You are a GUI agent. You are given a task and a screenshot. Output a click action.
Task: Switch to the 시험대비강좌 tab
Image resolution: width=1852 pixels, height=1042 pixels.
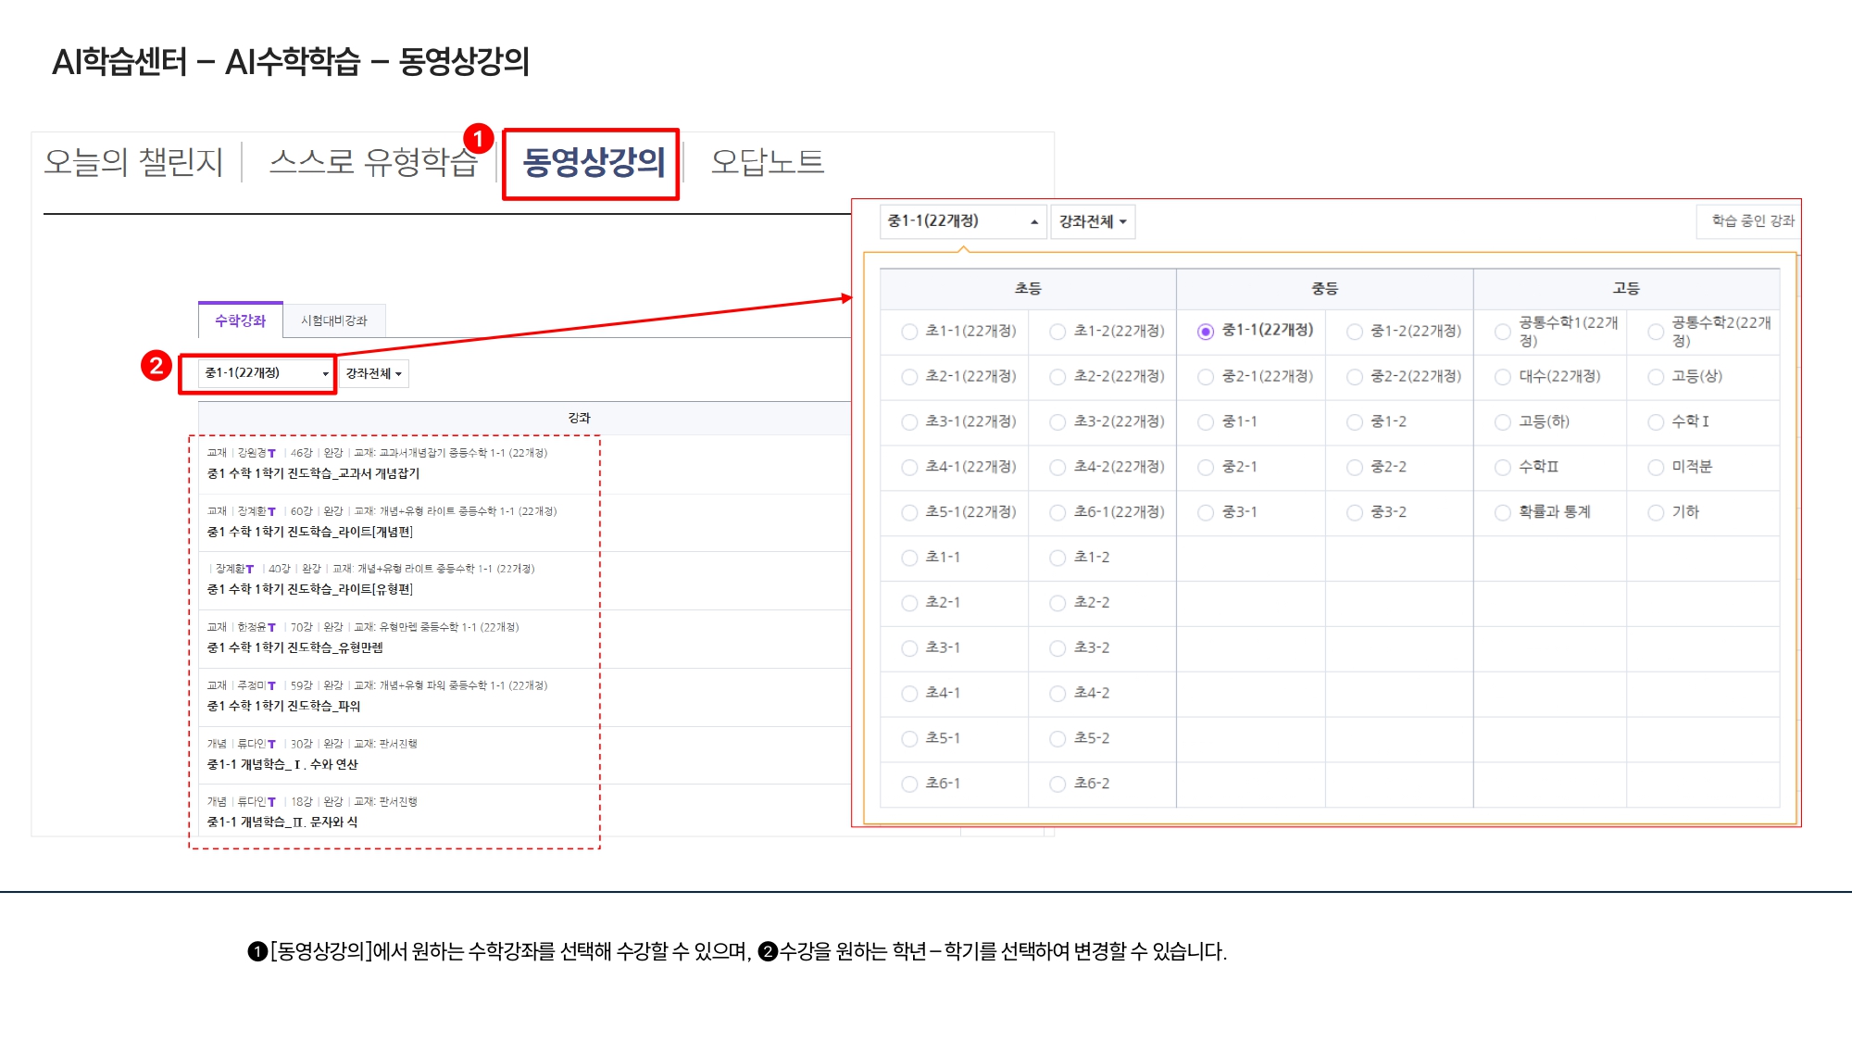[x=333, y=320]
